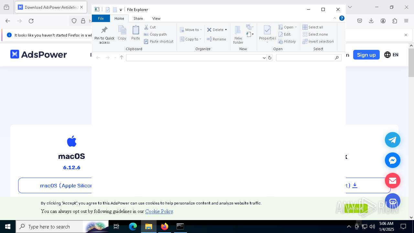Open File Explorer Help question mark
414x233 pixels.
point(342,18)
